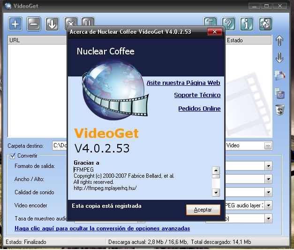This screenshot has height=250, width=294.
Task: Click the Aceptar button
Action: (203, 210)
